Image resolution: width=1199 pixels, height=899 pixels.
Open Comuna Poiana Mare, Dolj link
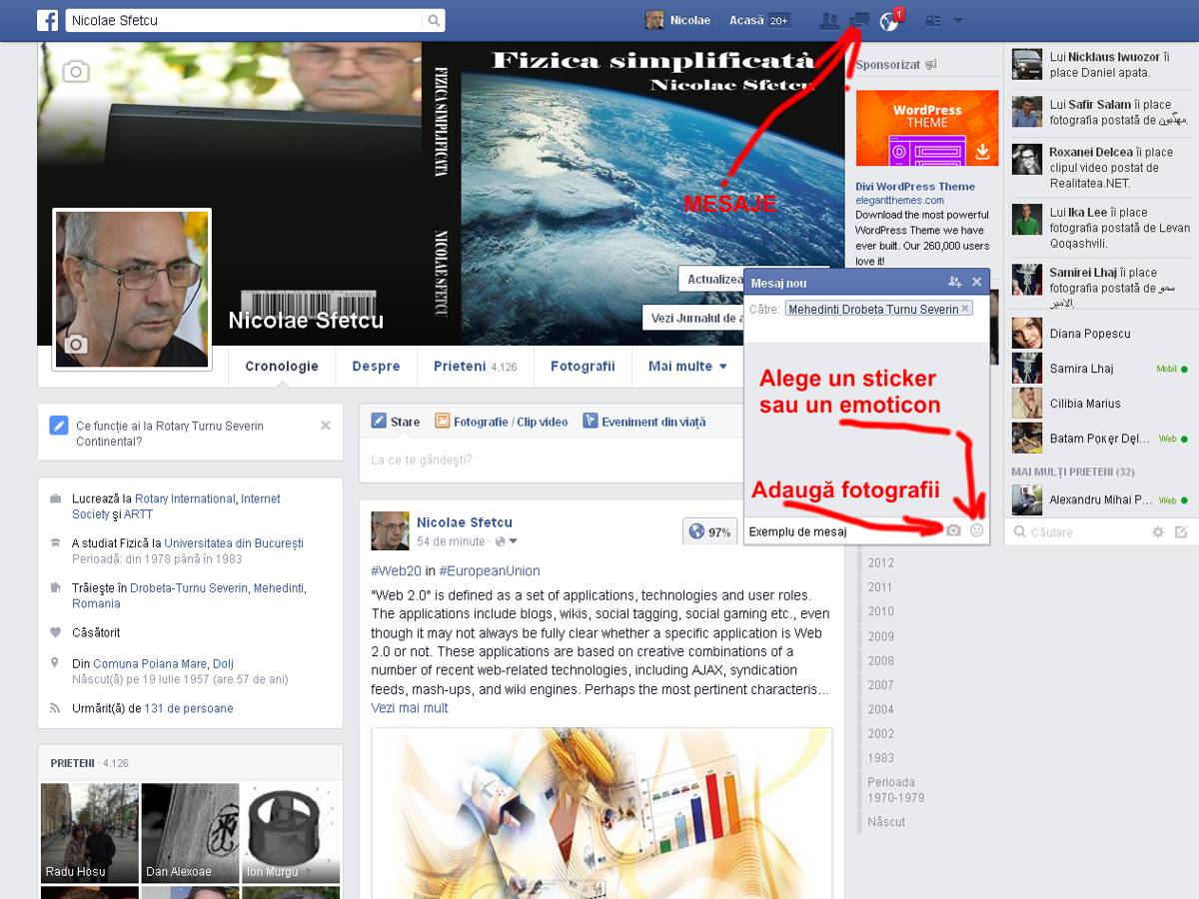pyautogui.click(x=163, y=663)
